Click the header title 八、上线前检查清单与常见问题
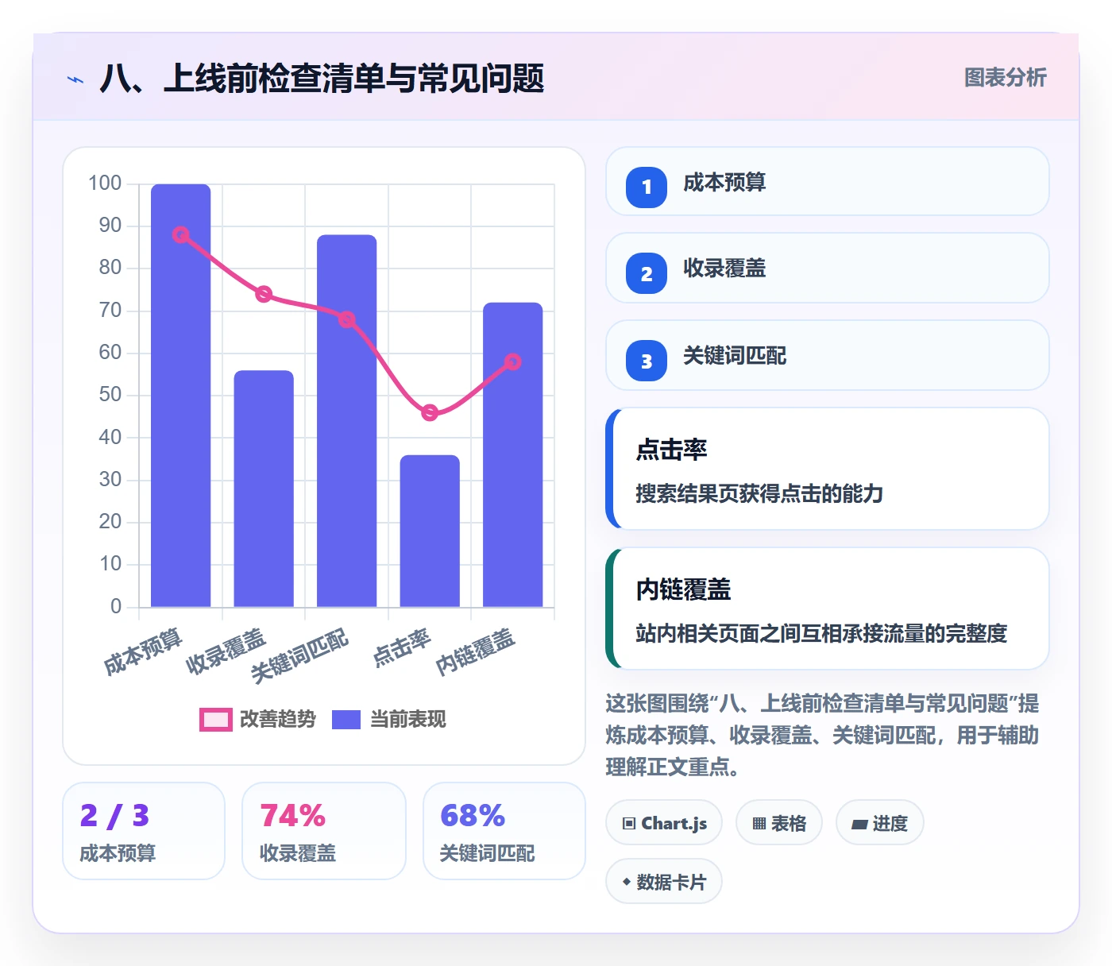The width and height of the screenshot is (1112, 966). tap(322, 79)
